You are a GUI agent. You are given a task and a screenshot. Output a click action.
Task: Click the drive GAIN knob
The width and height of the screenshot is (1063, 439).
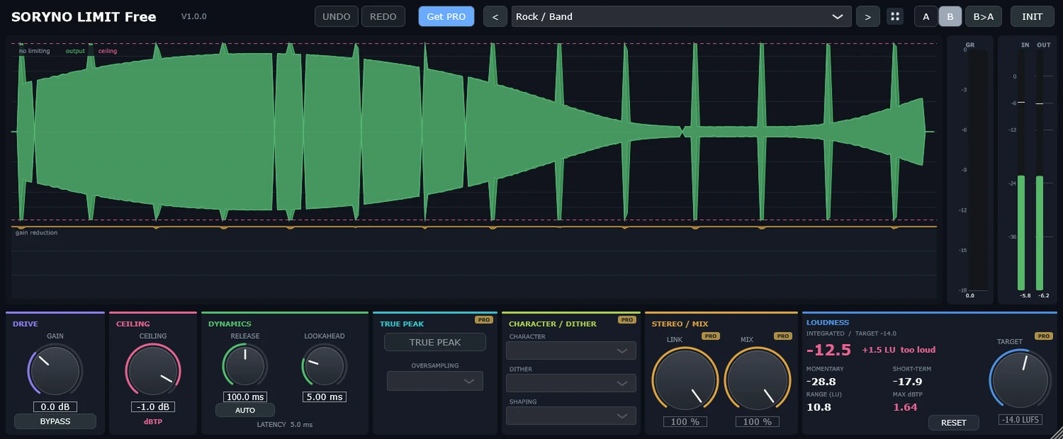tap(55, 371)
